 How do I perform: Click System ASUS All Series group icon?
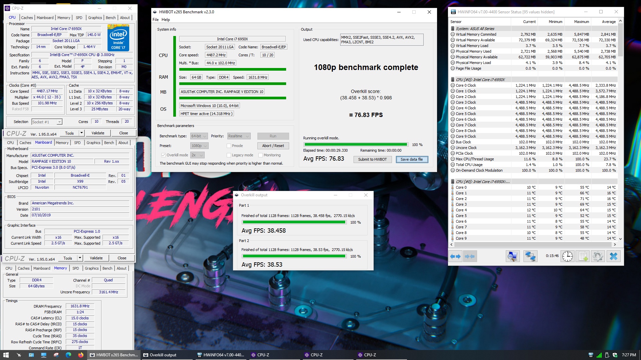point(453,29)
